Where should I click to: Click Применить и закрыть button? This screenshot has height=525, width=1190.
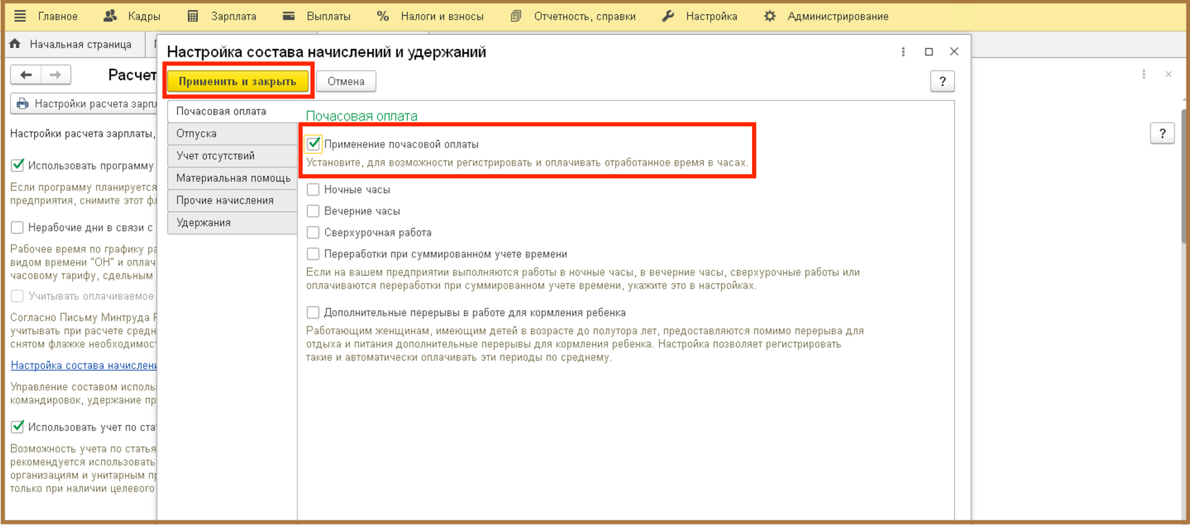[x=238, y=82]
